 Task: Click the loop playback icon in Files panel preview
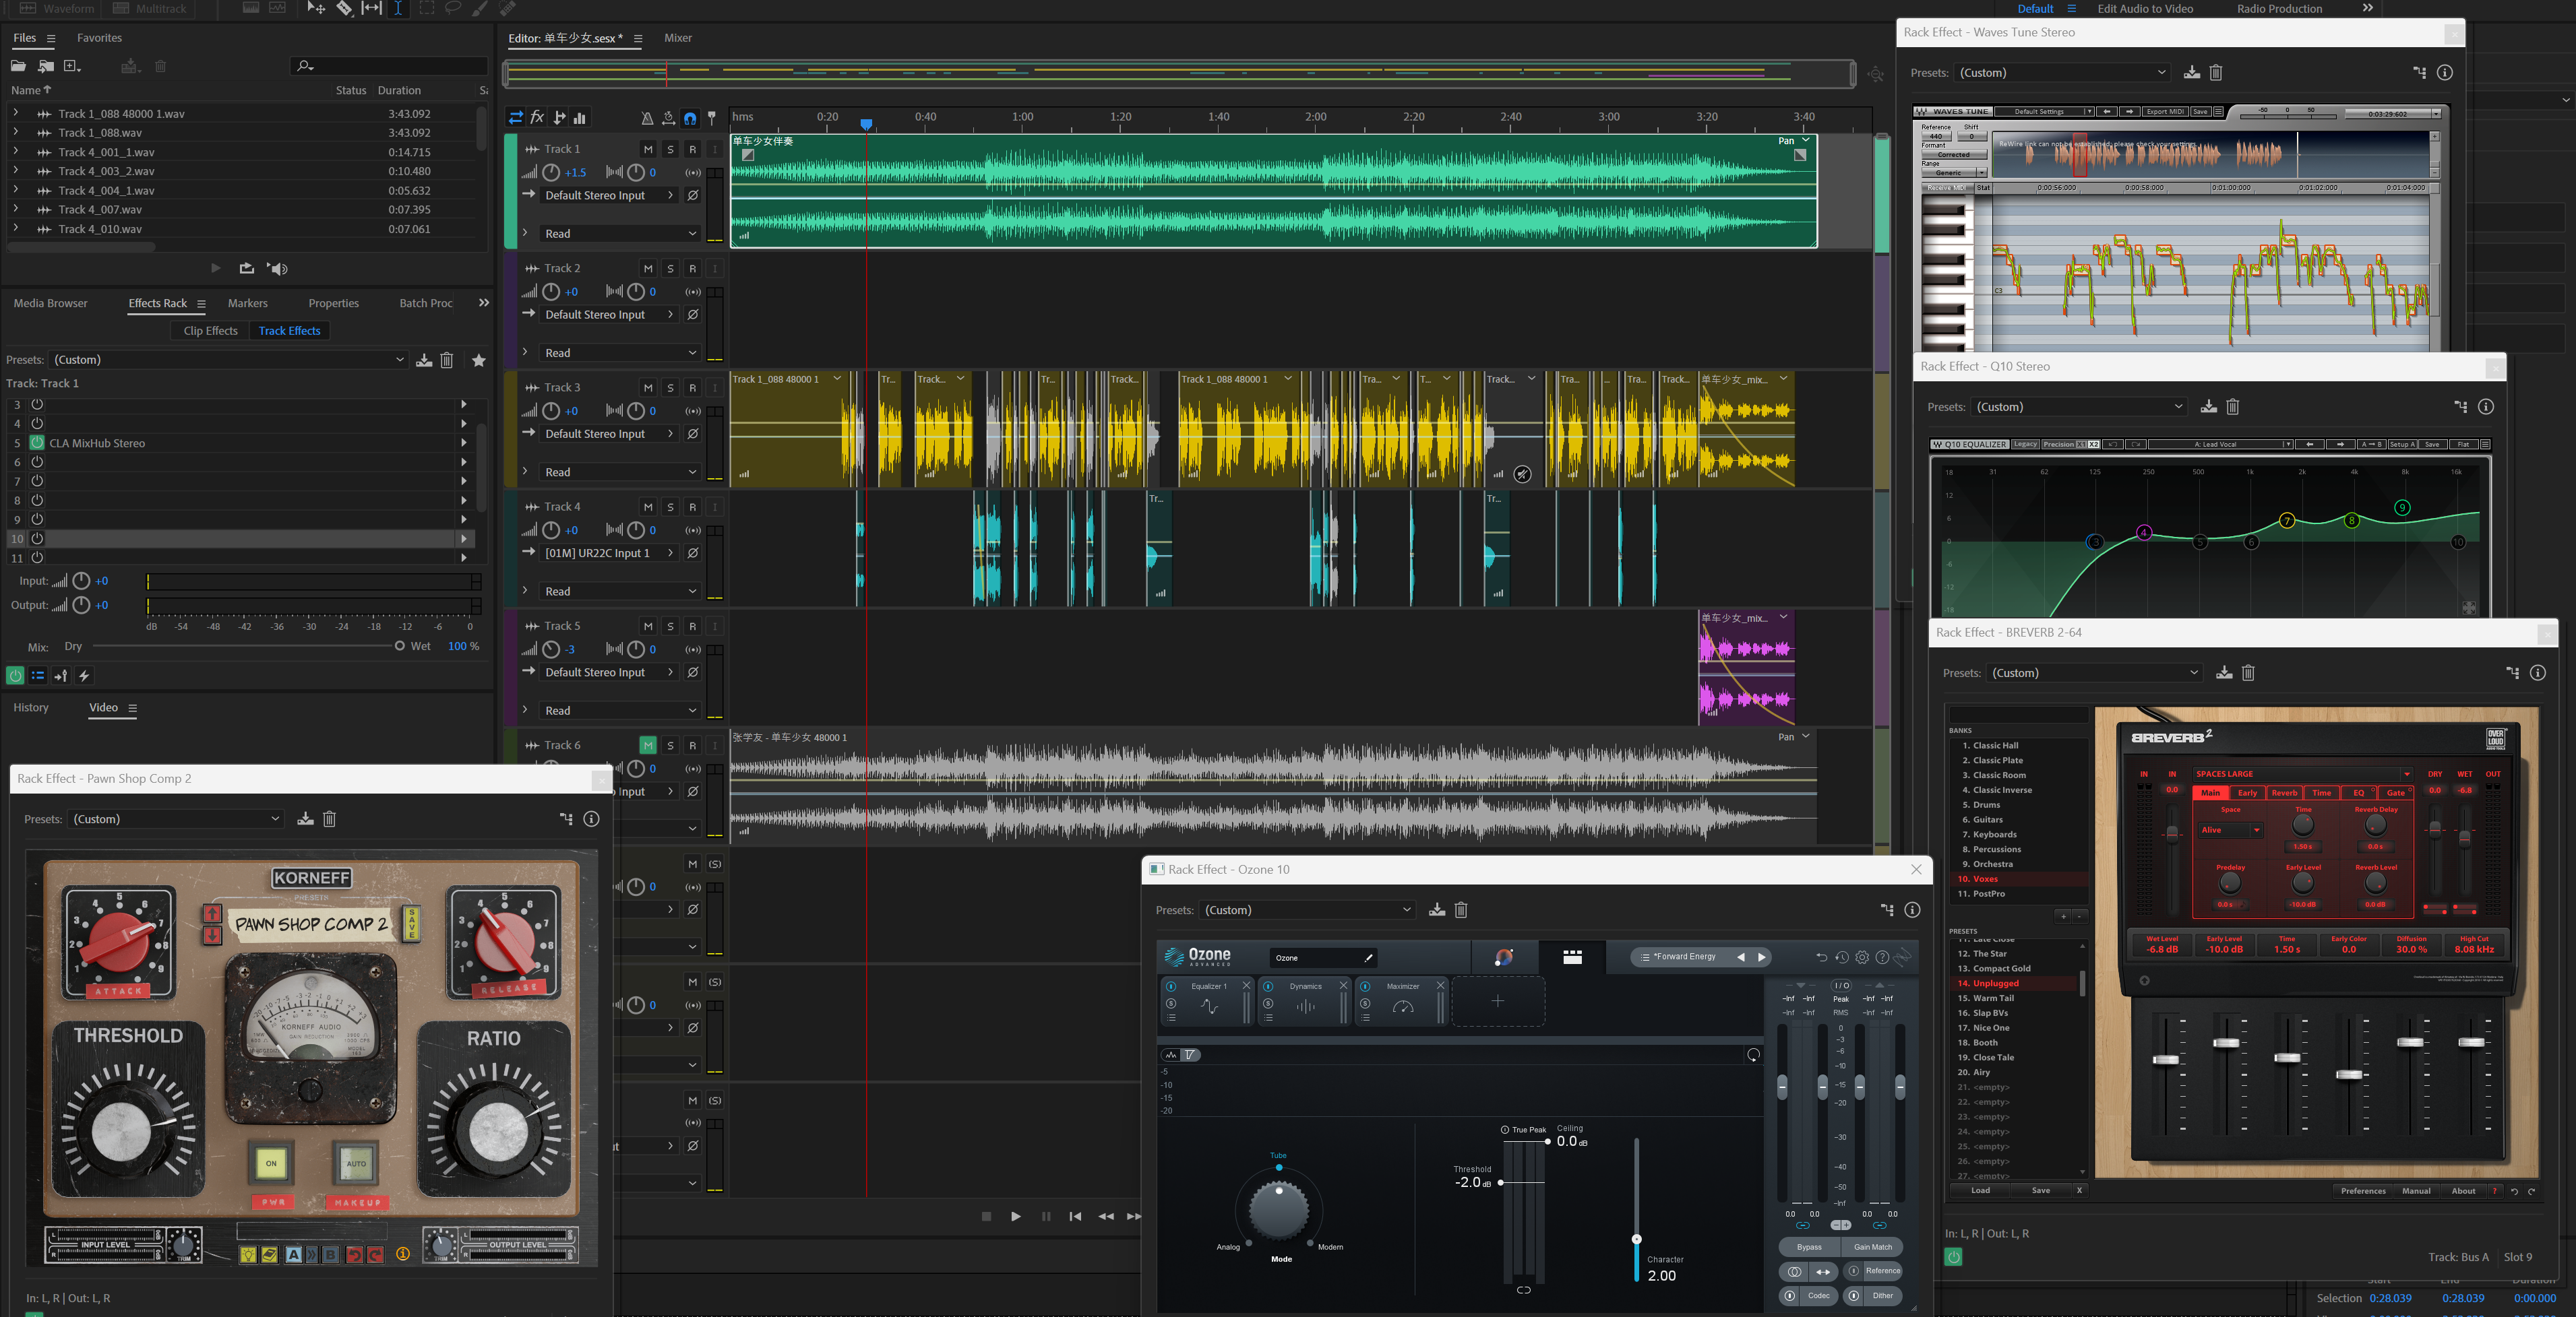[x=247, y=268]
